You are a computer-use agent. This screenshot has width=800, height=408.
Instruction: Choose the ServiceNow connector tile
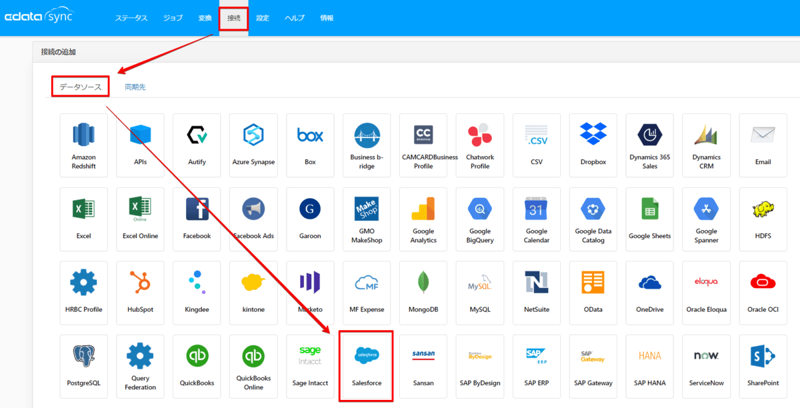[x=707, y=367]
